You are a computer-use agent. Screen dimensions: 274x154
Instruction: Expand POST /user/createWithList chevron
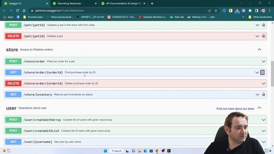(264, 131)
